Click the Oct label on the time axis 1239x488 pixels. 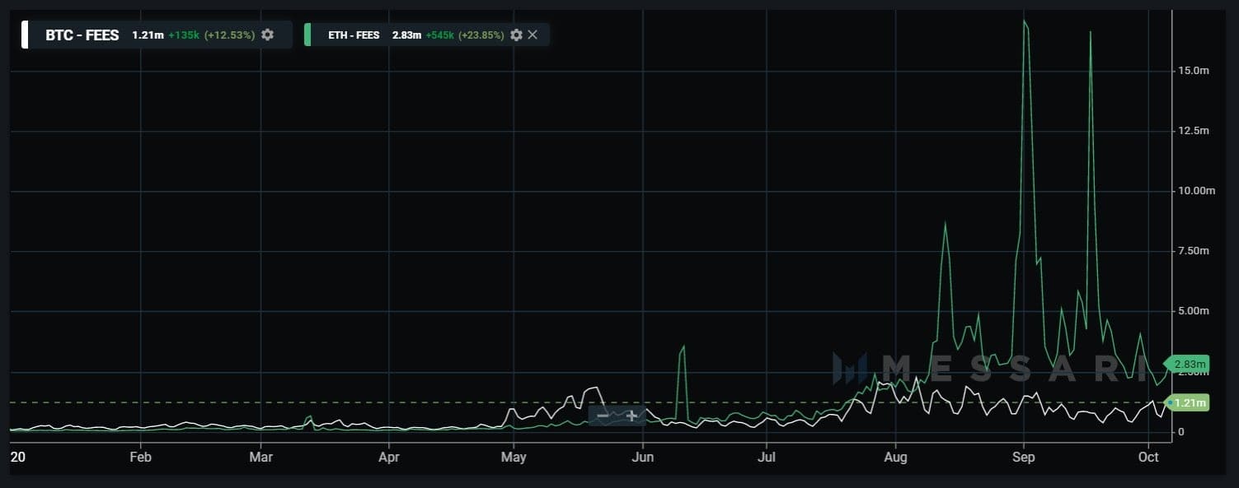pyautogui.click(x=1148, y=457)
